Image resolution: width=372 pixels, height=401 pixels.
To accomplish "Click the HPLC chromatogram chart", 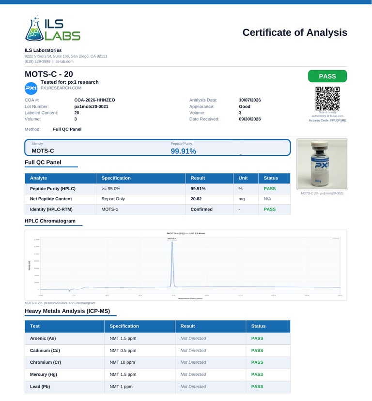I will point(186,265).
